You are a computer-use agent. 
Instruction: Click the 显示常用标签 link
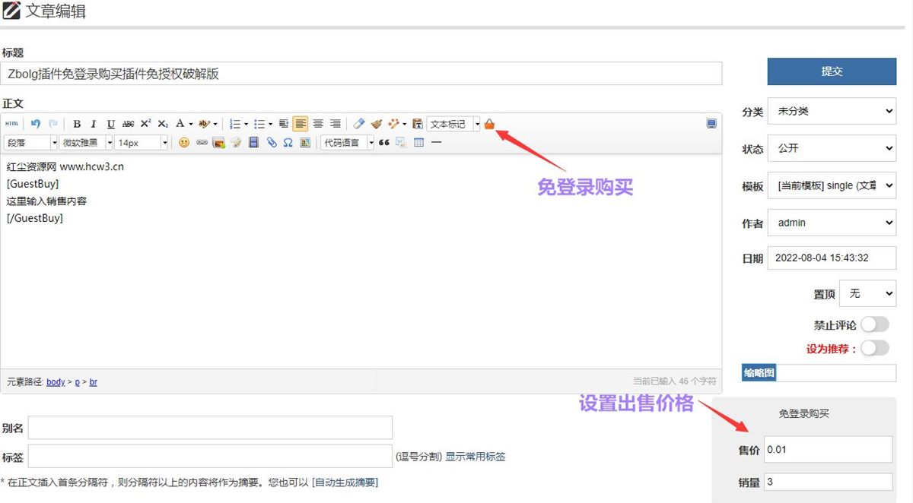[x=475, y=457]
